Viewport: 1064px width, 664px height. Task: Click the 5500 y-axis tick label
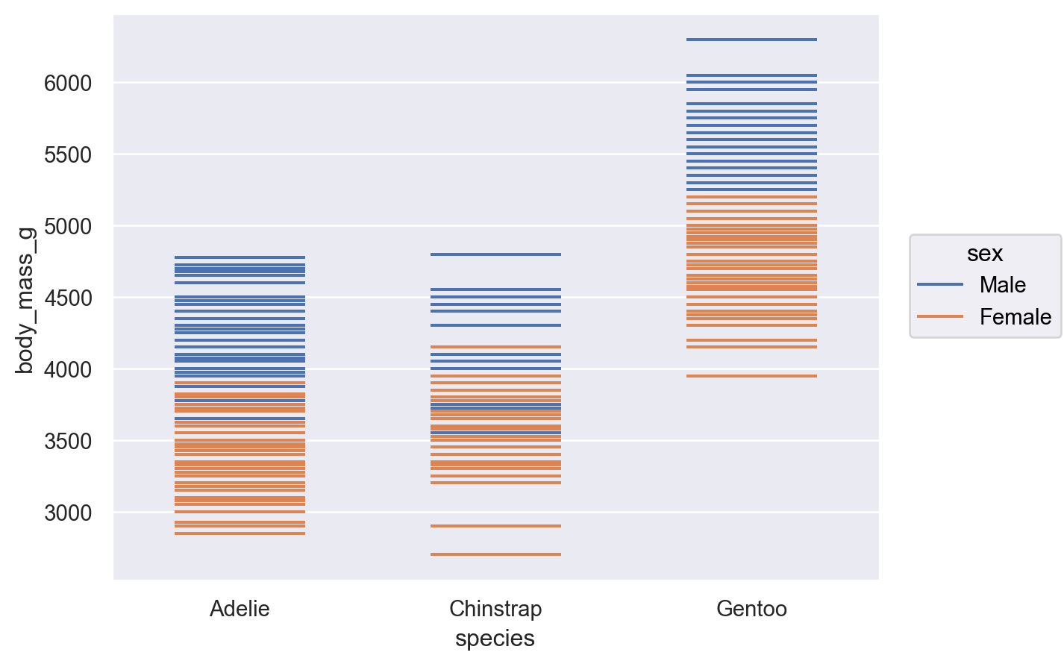pos(68,154)
